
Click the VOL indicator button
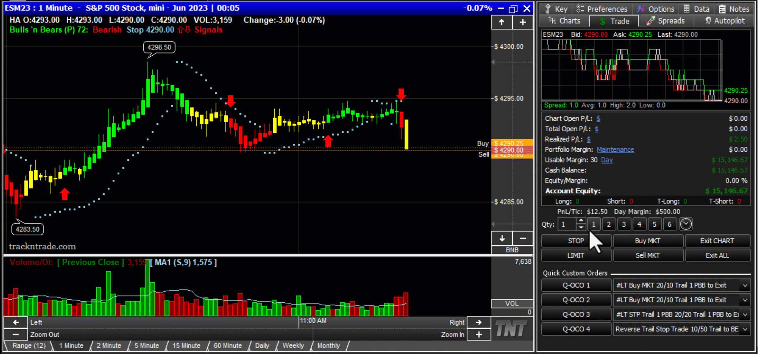tap(512, 304)
